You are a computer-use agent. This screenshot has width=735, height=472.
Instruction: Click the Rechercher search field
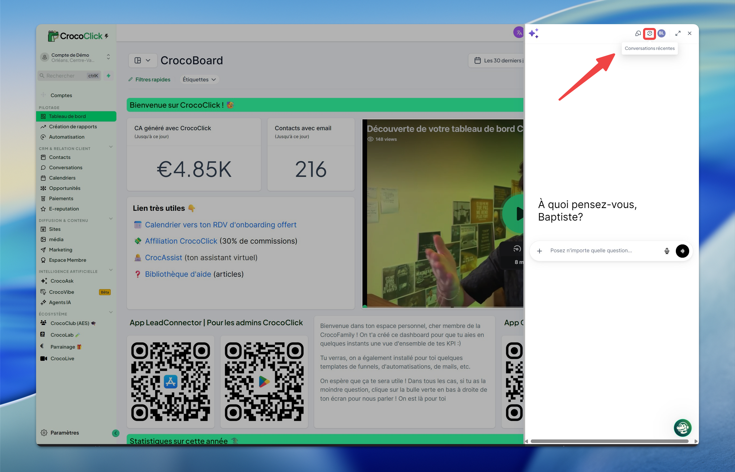(x=69, y=76)
